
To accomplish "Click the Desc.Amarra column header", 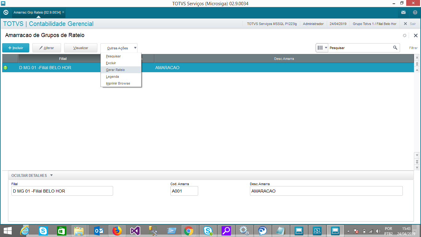I will click(x=284, y=59).
